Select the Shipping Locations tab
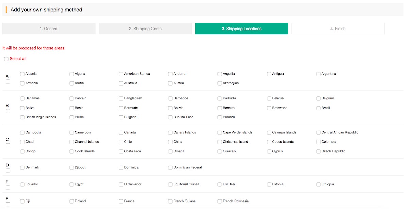 [241, 29]
